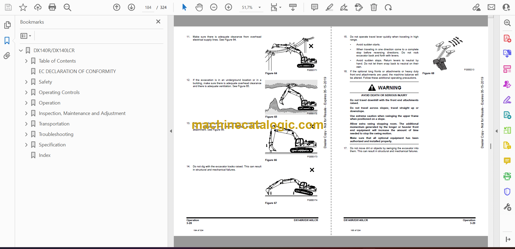Select the Hand pan tool
515x249 pixels.
pos(199,7)
